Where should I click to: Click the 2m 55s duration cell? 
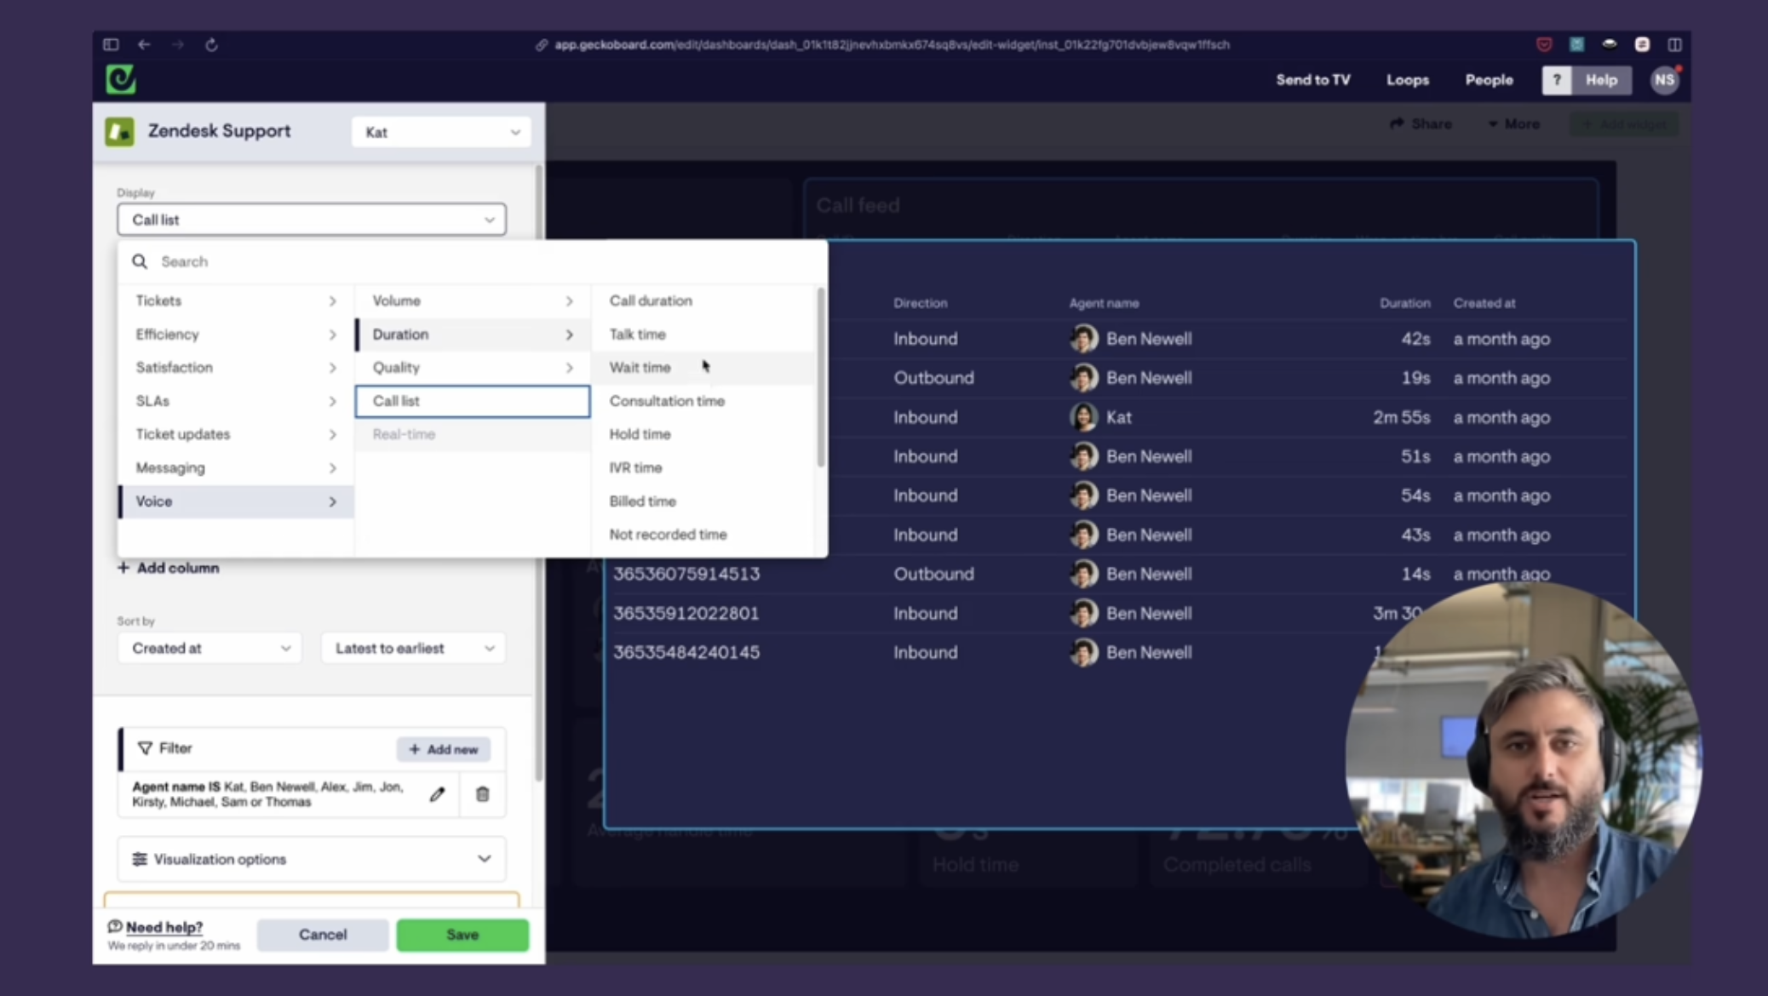(x=1401, y=417)
